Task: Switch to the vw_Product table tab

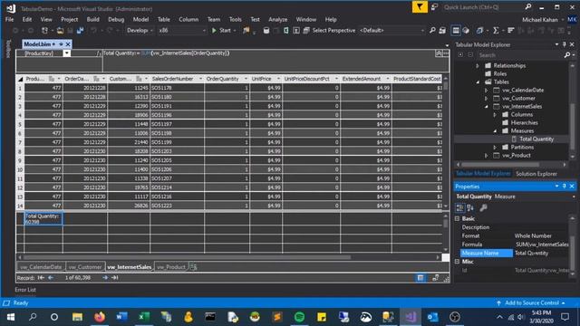Action: [x=171, y=267]
